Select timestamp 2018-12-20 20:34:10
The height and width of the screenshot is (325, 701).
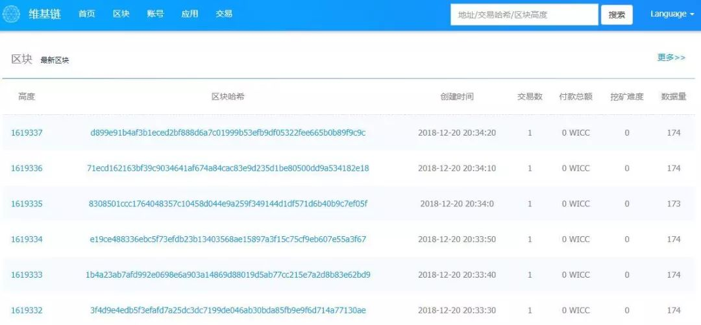point(457,169)
